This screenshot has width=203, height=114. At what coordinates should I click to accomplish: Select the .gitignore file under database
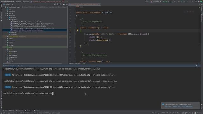[x=13, y=35]
